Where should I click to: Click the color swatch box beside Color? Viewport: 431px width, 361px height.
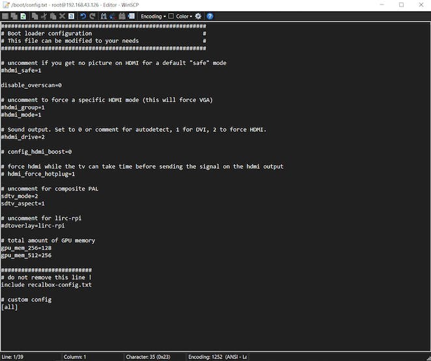coord(171,16)
